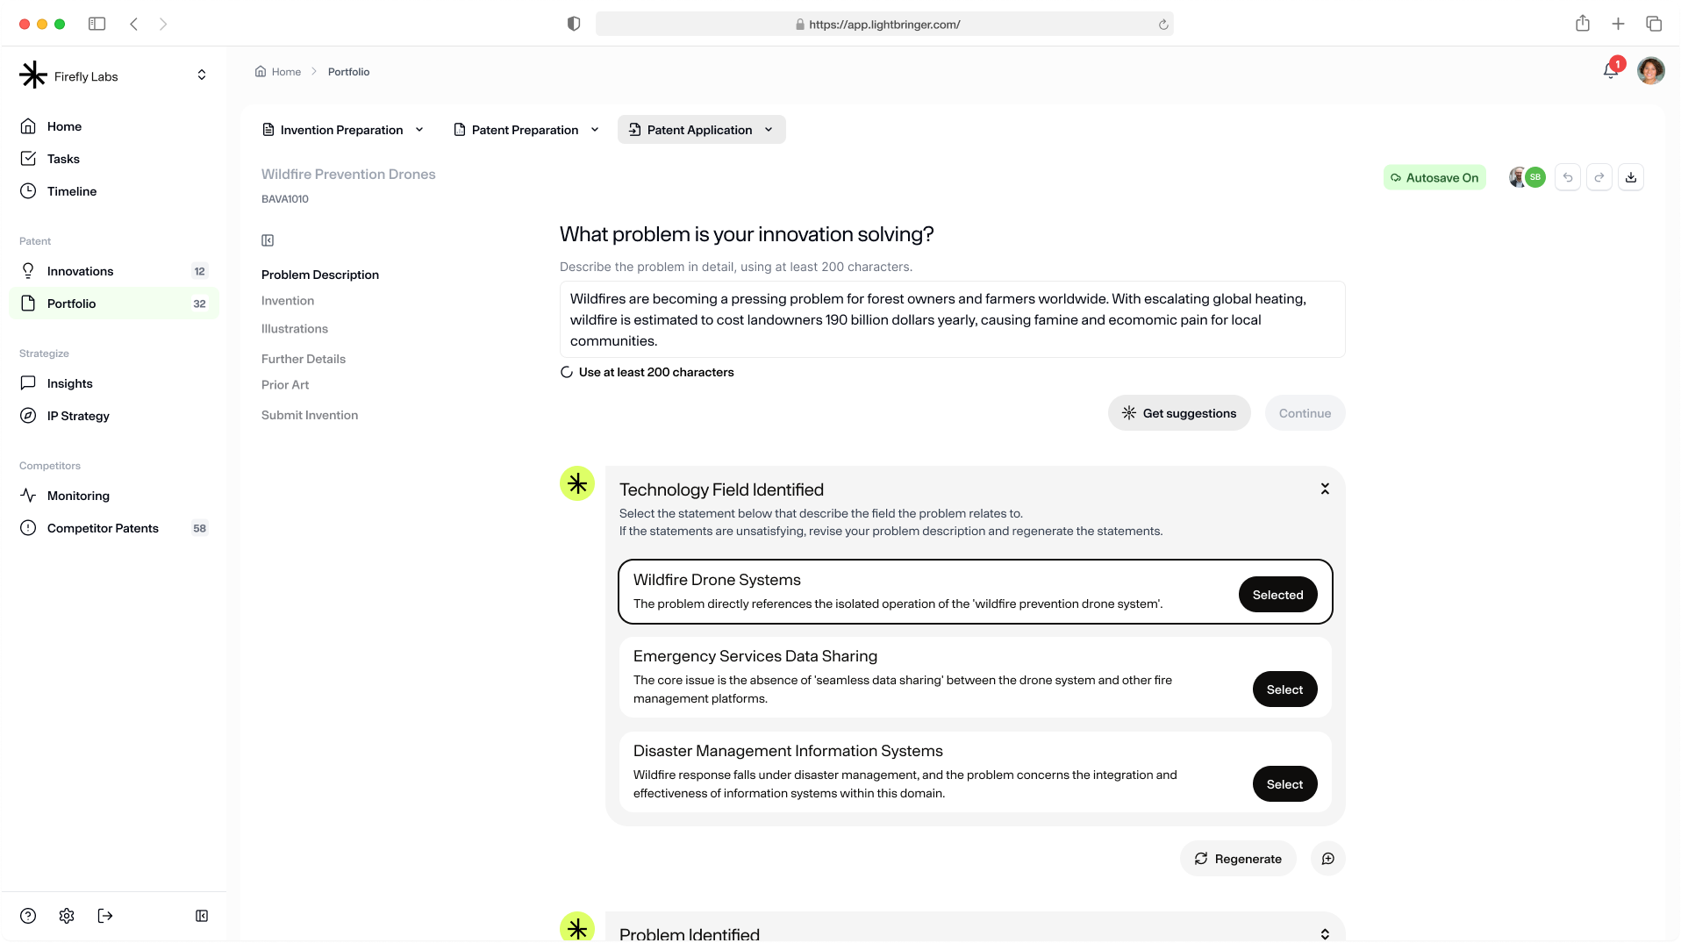Viewport: 1681px width, 943px height.
Task: Click Get suggestions button
Action: [x=1179, y=413]
